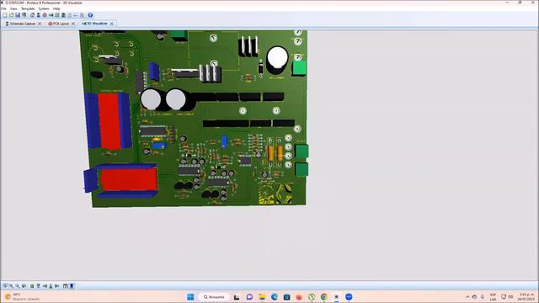Close the Schematic Capture tab
The height and width of the screenshot is (303, 539).
(x=40, y=24)
